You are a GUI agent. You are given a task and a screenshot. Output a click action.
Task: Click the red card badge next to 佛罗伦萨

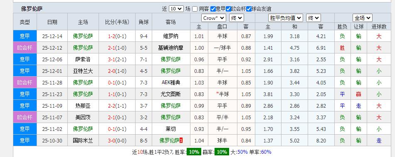click(181, 141)
